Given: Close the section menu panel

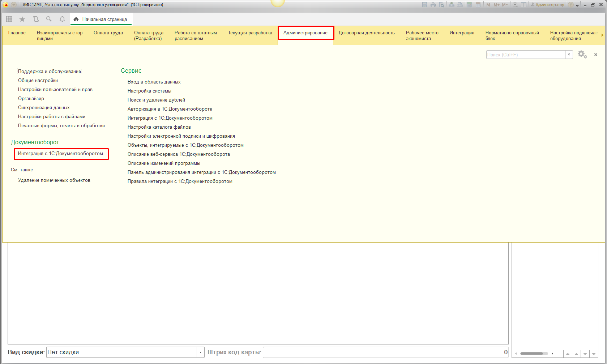Looking at the screenshot, I should (596, 55).
